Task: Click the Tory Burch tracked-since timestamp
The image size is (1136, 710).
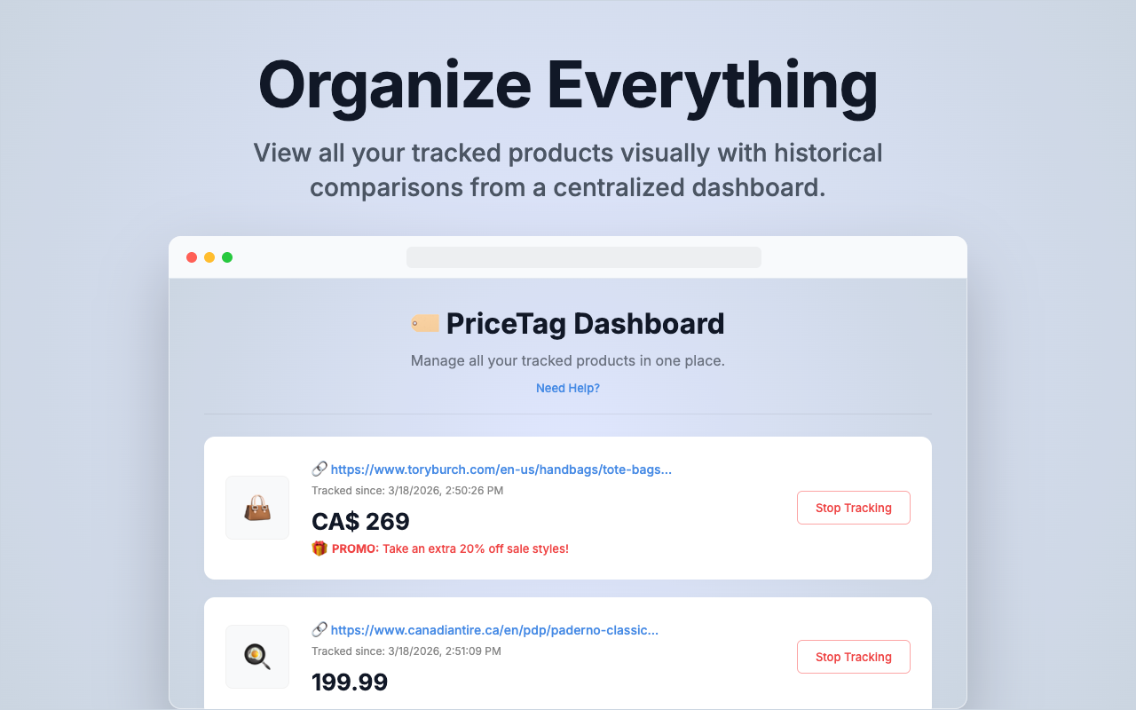Action: coord(406,490)
